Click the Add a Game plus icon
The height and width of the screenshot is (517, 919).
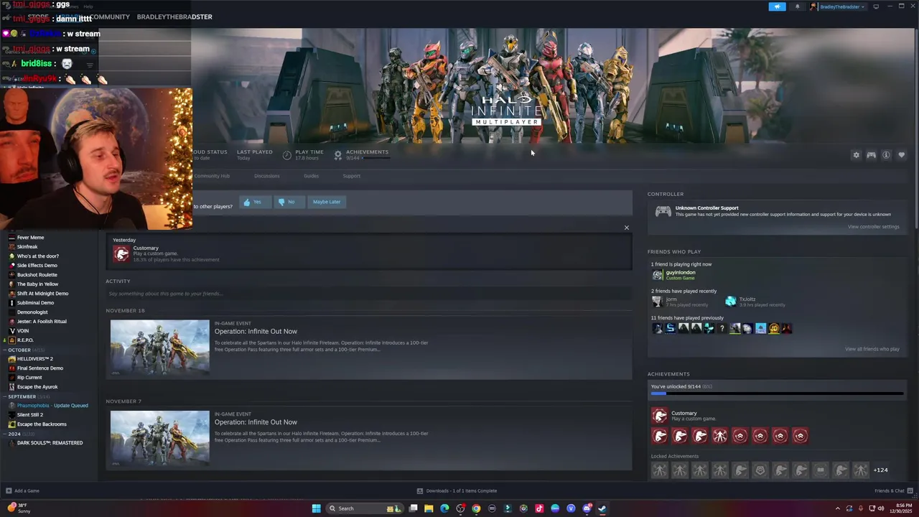(9, 491)
